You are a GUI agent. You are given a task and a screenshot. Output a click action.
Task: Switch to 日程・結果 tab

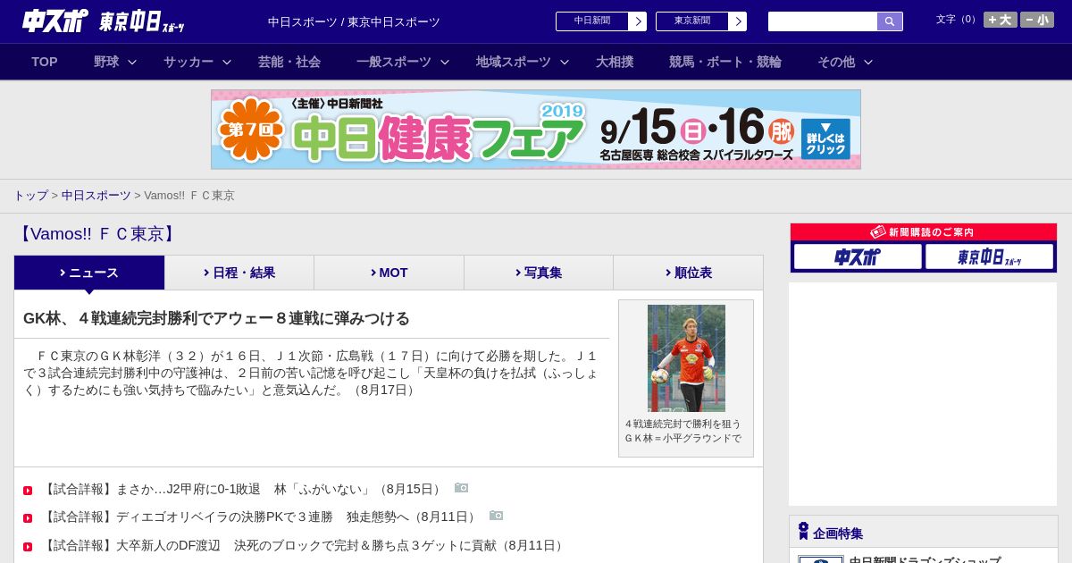click(x=239, y=273)
